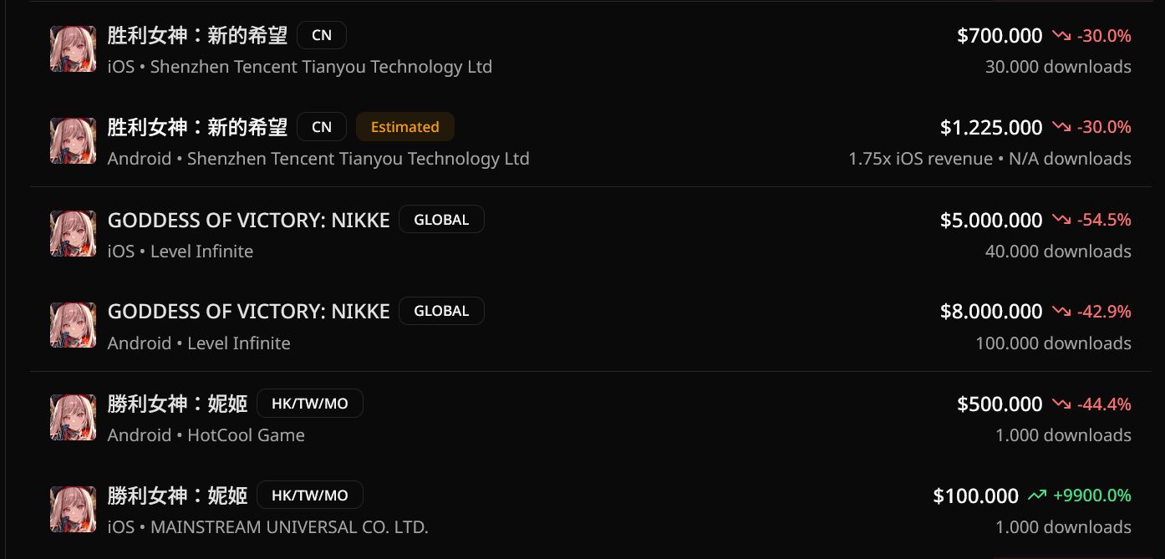The width and height of the screenshot is (1165, 559).
Task: Click the app icon of Android CN Estimated entry
Action: click(73, 140)
